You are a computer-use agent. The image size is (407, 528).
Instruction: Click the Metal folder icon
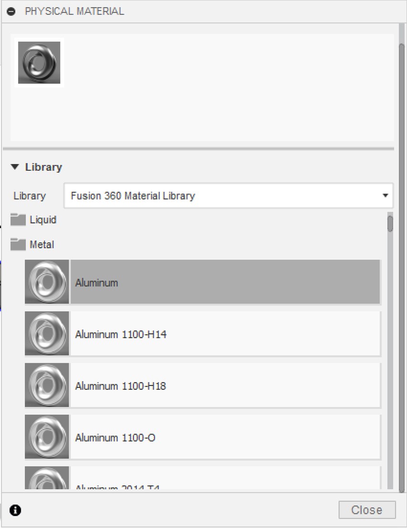tap(18, 245)
